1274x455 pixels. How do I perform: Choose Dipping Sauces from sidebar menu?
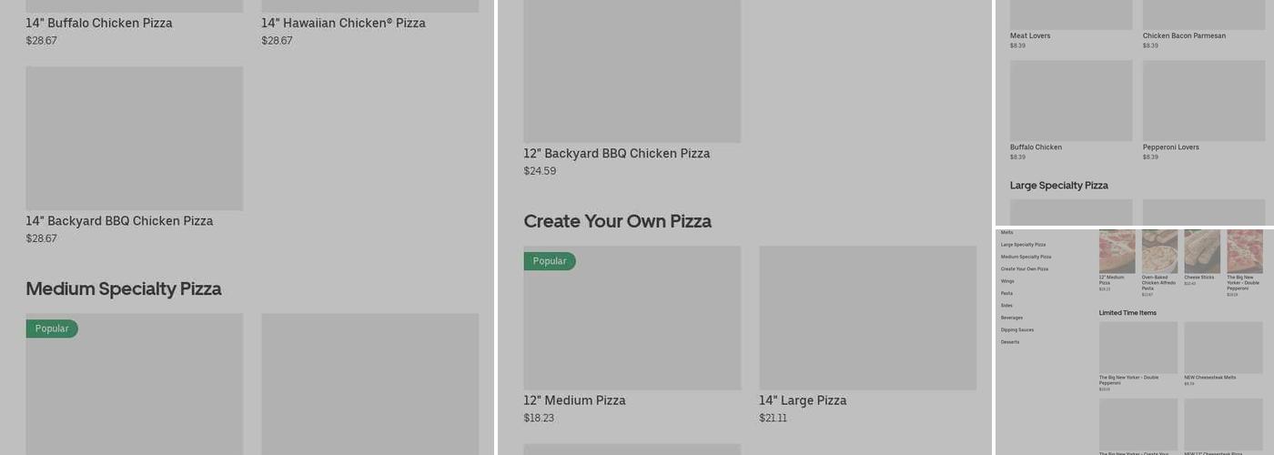pos(1015,330)
